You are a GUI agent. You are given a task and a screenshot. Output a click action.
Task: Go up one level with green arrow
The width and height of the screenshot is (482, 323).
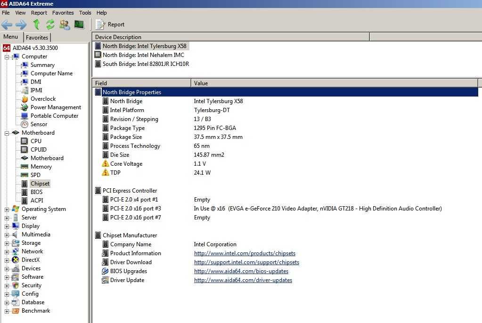pos(36,24)
